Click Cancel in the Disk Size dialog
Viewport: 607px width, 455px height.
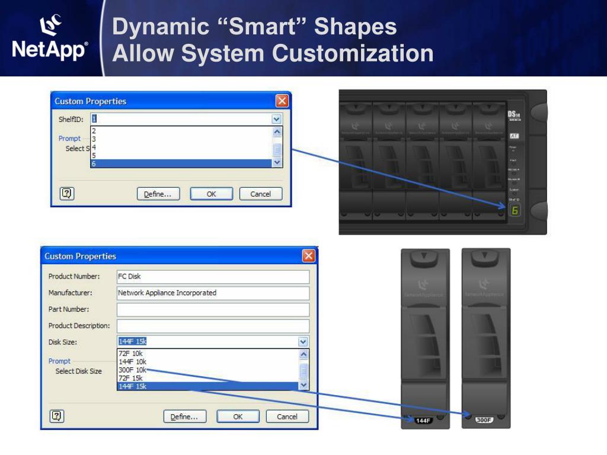[x=287, y=416]
